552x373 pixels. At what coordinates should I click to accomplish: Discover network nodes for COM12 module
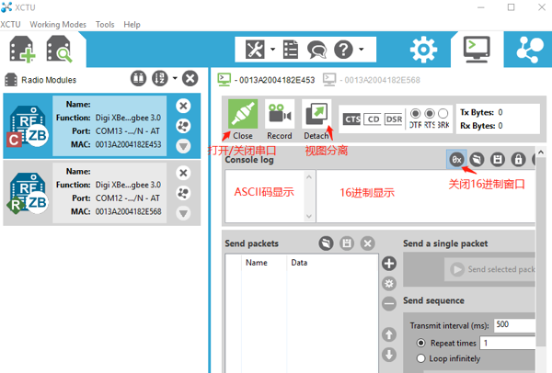point(183,193)
